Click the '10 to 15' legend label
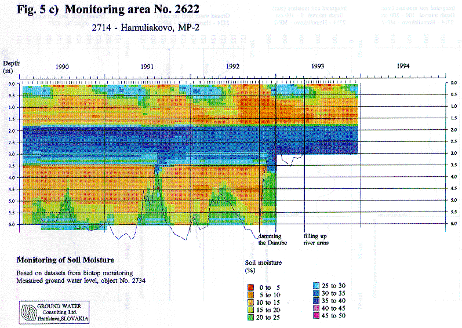Screen dimensions: 462x328 point(268,303)
